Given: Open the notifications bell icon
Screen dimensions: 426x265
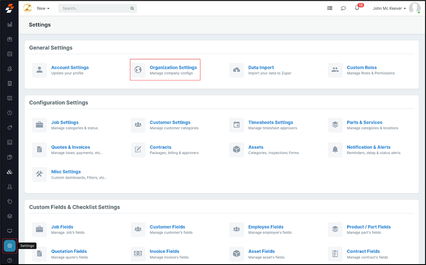Looking at the screenshot, I should click(x=357, y=8).
